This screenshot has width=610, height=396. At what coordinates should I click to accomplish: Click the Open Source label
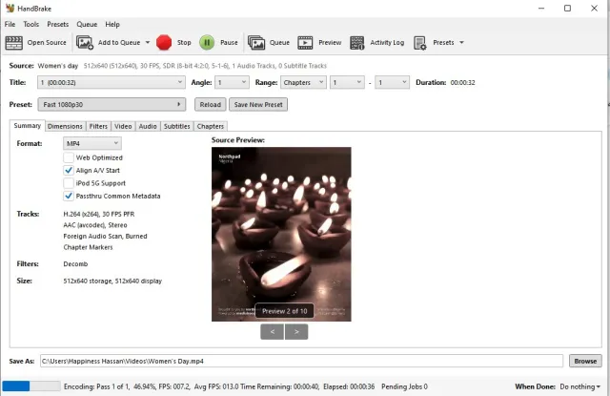click(x=47, y=42)
